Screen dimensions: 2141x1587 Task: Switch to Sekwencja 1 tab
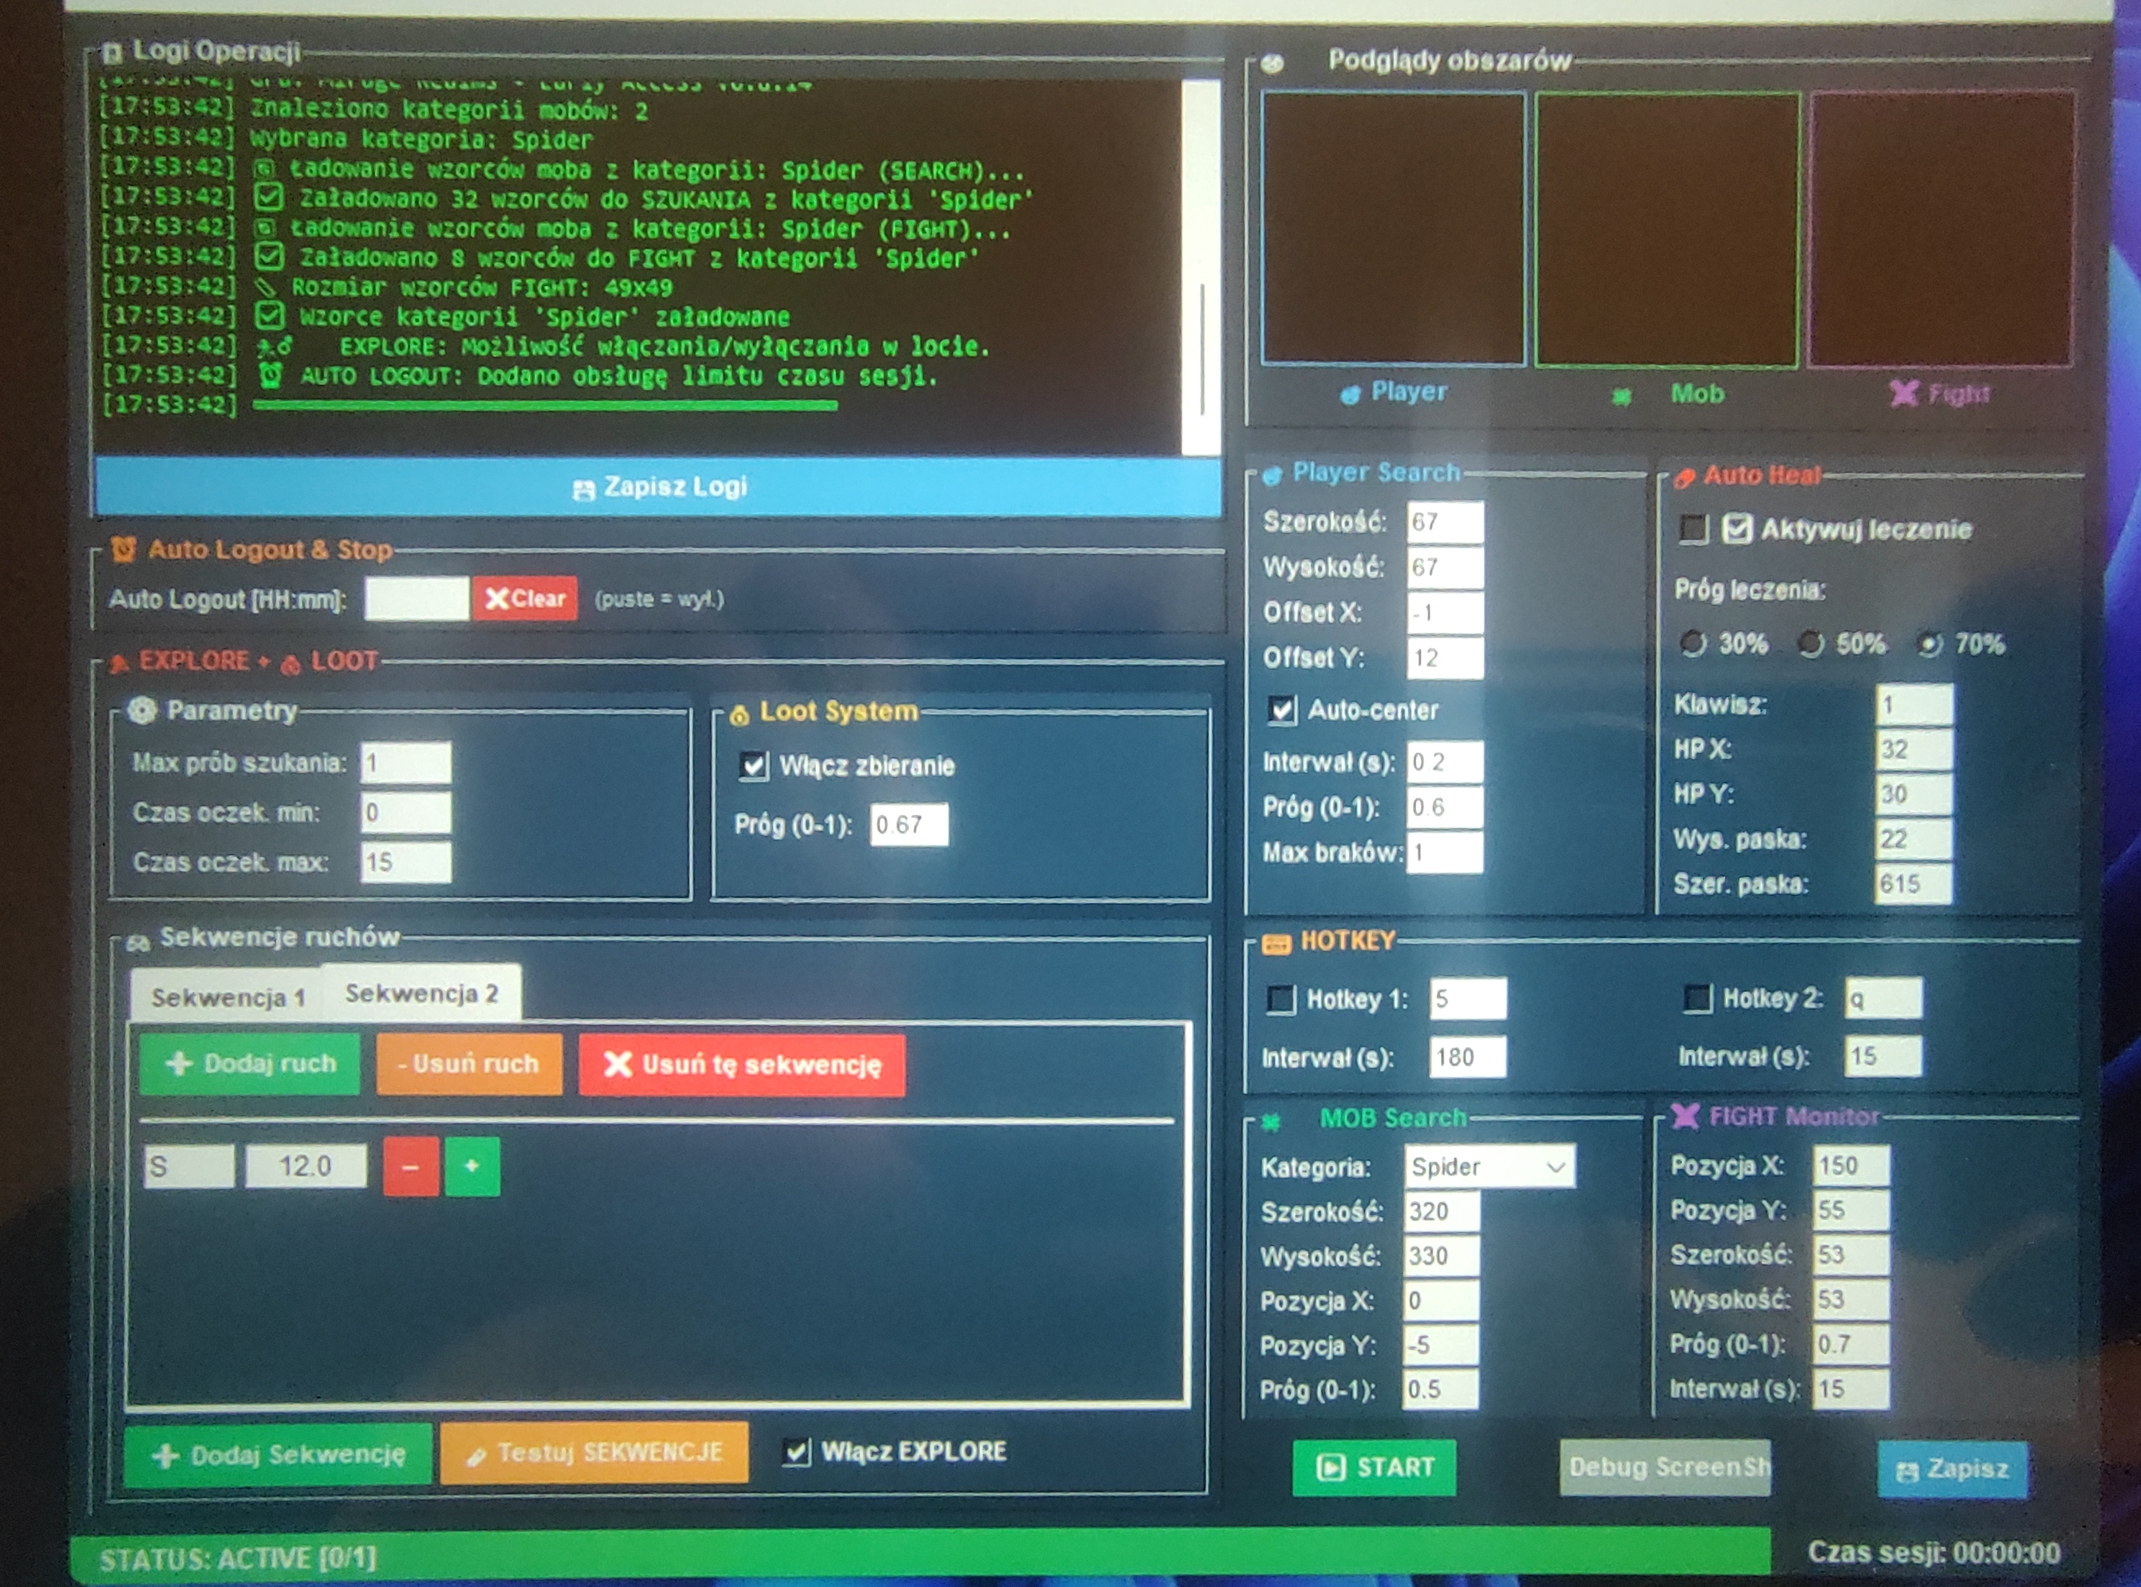228,997
